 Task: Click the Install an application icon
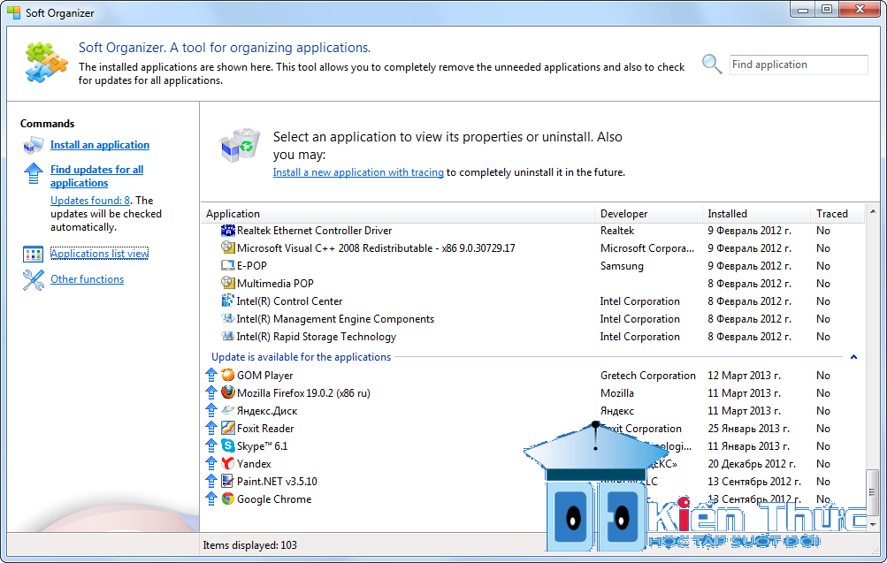click(34, 145)
